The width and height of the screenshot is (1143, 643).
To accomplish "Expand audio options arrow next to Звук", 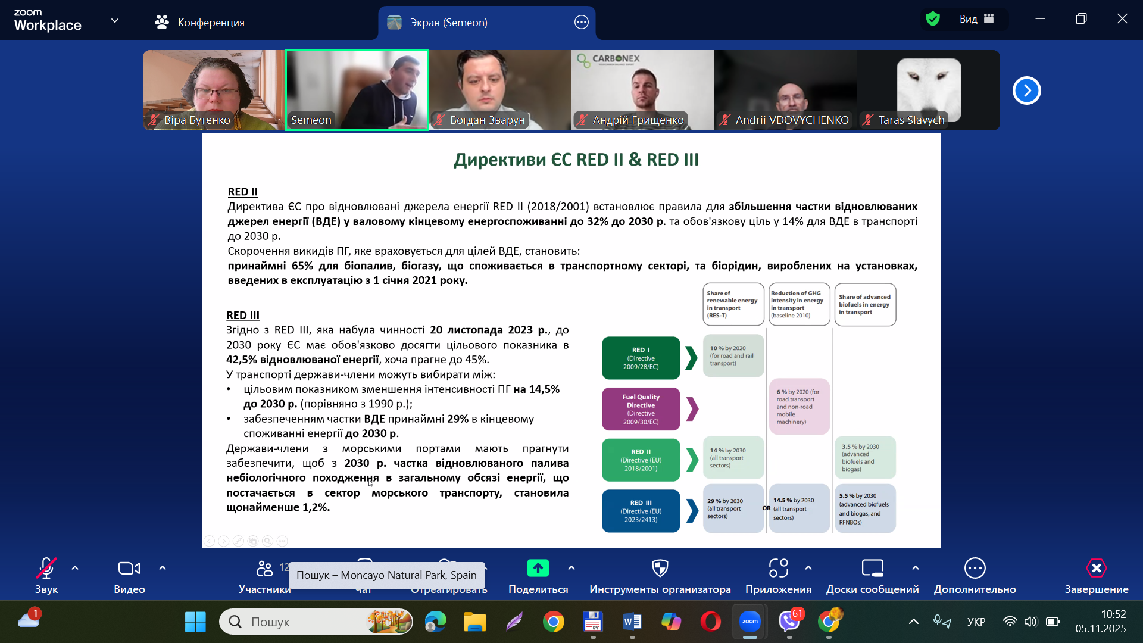I will 75,568.
